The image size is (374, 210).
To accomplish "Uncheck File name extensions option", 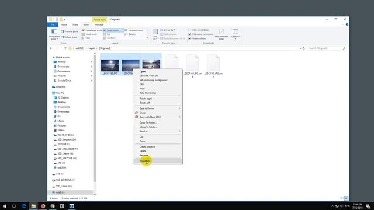I will click(190, 34).
